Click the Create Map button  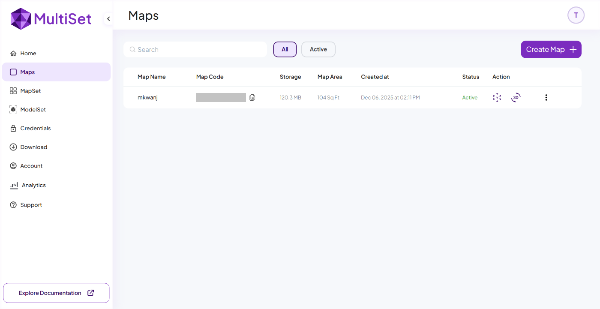point(551,49)
